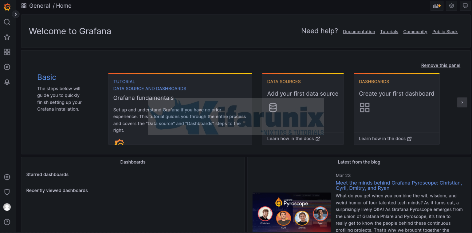
Task: Click the Grafana logo in the top corner
Action: [x=7, y=7]
